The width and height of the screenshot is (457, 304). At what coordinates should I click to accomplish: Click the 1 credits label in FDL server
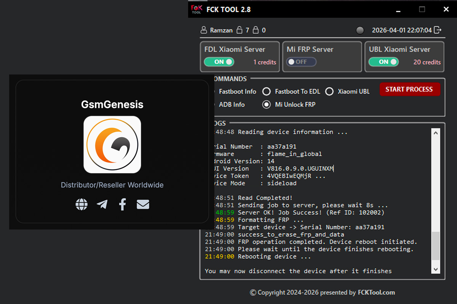(x=265, y=62)
